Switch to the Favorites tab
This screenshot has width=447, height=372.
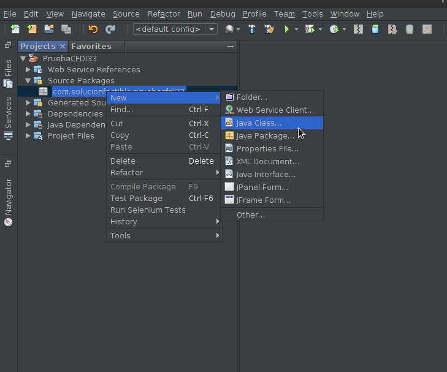(x=91, y=47)
